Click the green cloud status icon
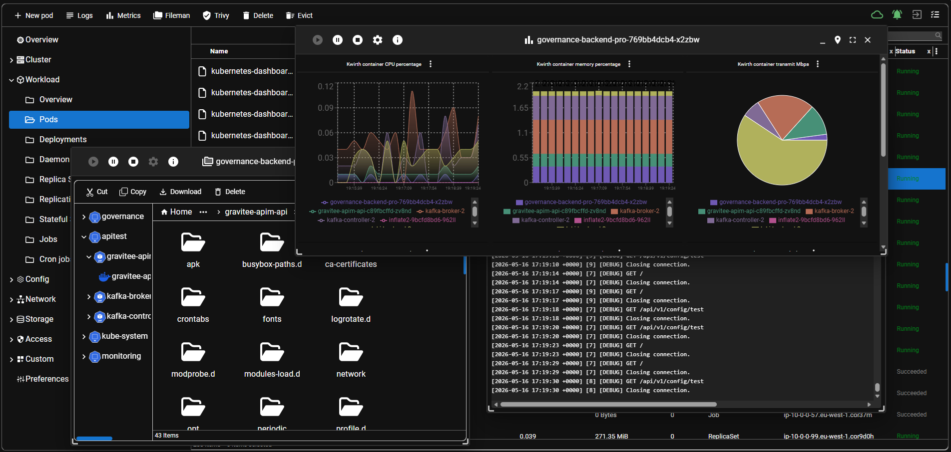 [x=877, y=15]
